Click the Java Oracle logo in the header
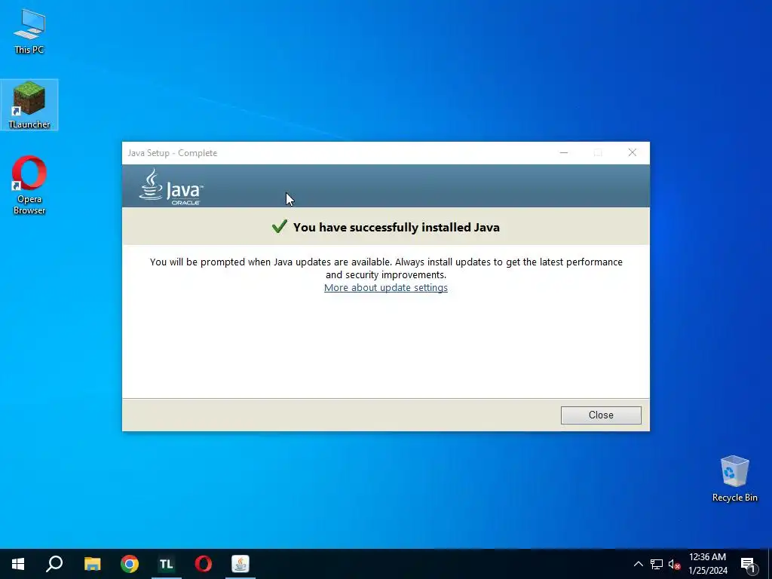Screen dimensions: 772x579 coord(171,187)
